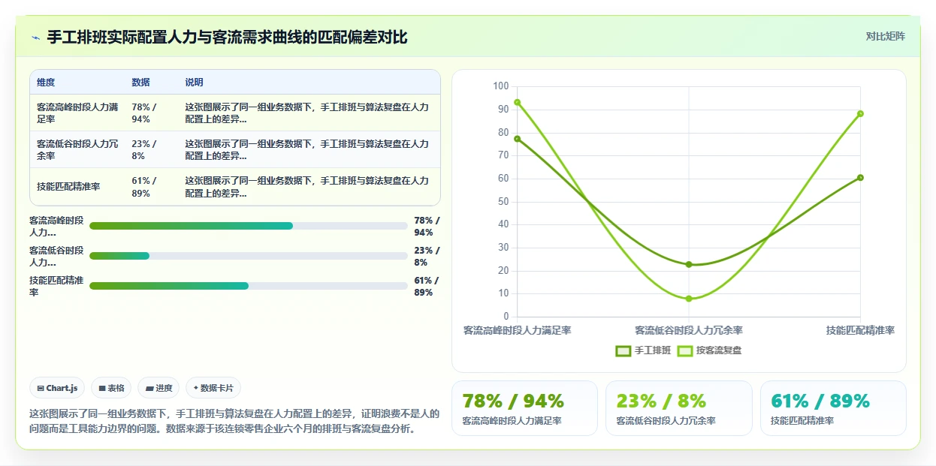Click the 手工排班 data point at 23
This screenshot has width=936, height=466.
689,264
